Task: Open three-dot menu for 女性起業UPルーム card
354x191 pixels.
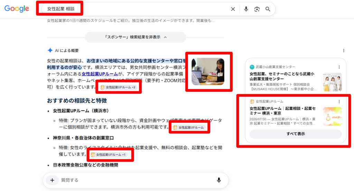Action: coord(339,102)
